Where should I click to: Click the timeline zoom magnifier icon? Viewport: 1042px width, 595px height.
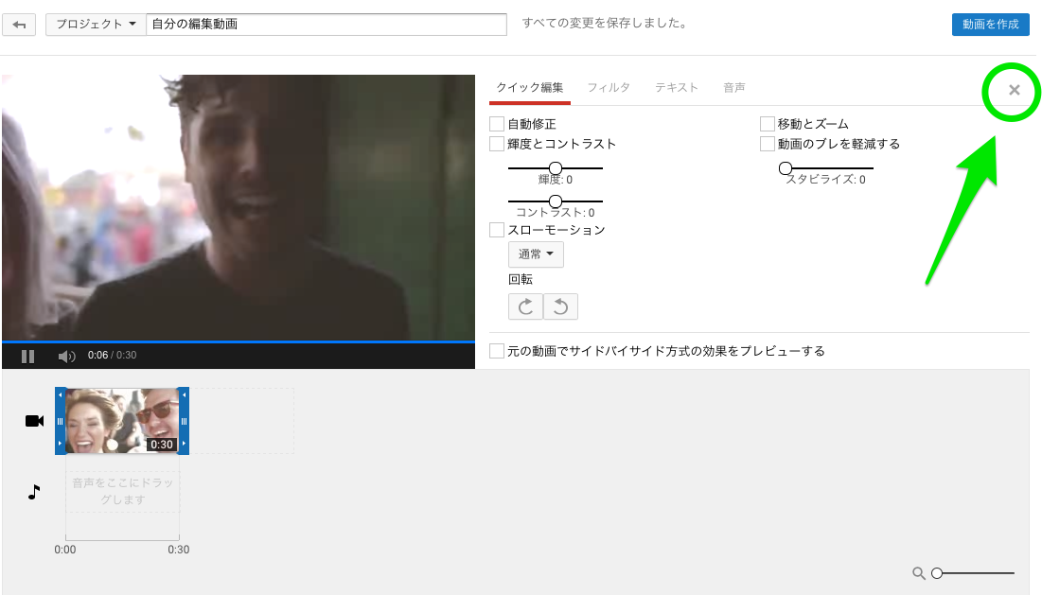(x=919, y=573)
